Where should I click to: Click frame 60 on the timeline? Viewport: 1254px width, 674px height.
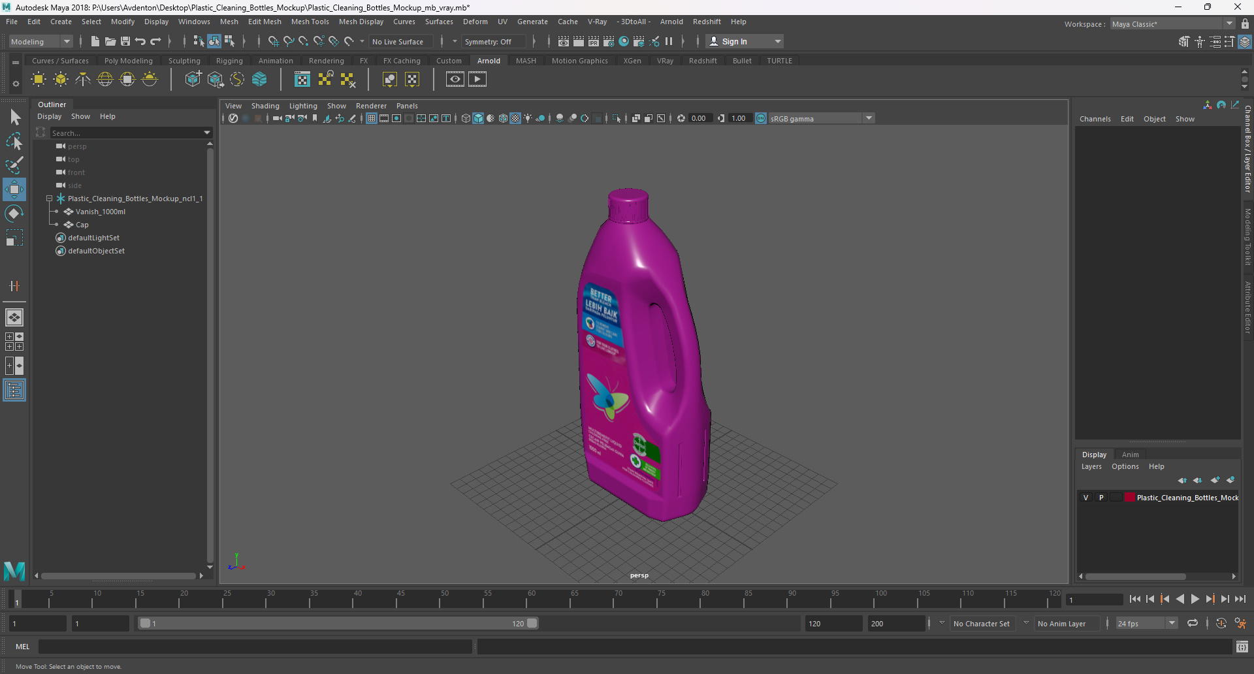tap(531, 599)
